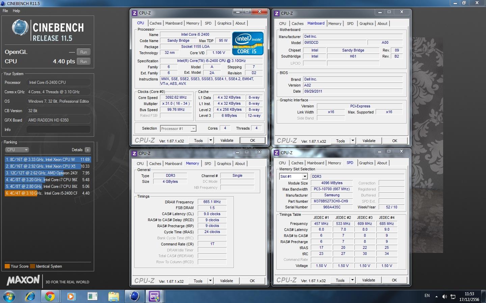Screen dimensions: 486x303
Task: Click the CPU-Z icon in the CPU window title bar
Action: [135, 13]
